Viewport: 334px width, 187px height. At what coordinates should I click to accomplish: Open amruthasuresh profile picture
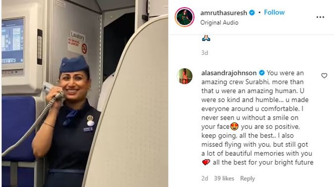185,17
